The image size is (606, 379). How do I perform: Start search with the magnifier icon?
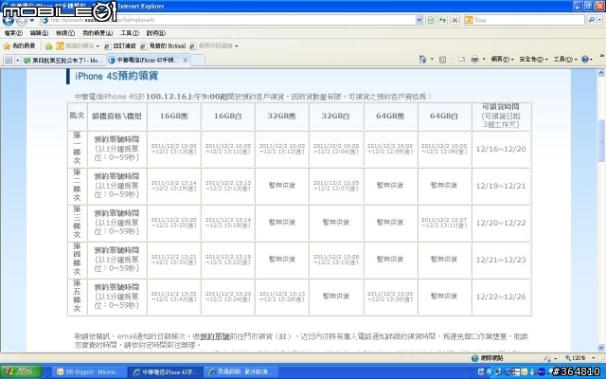tap(591, 20)
